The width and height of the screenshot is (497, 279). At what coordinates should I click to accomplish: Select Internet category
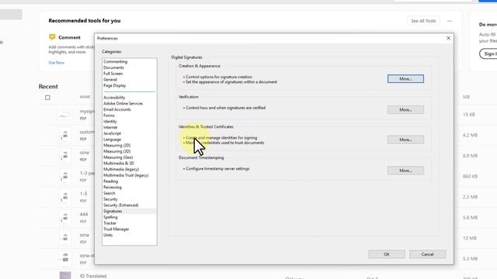110,127
